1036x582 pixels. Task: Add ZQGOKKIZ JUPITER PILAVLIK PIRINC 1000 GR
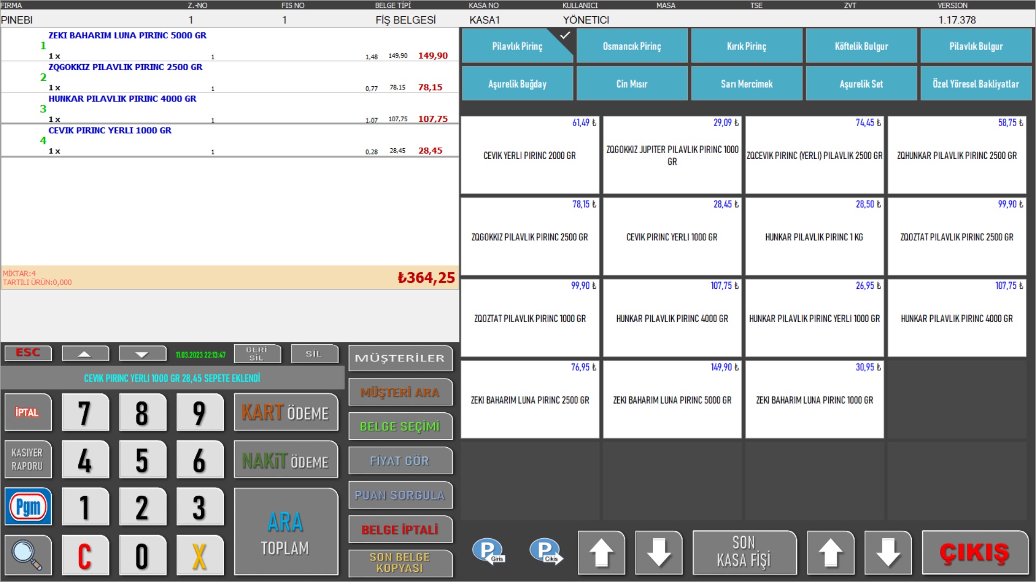(672, 155)
